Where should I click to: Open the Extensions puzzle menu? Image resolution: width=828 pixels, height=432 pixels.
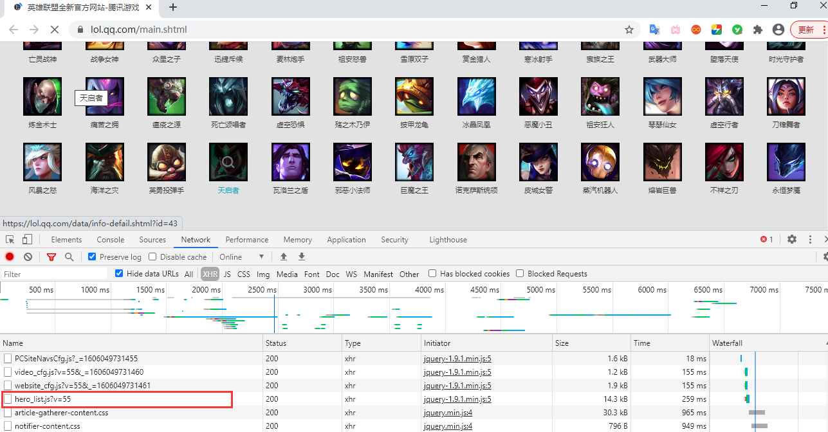coord(758,30)
